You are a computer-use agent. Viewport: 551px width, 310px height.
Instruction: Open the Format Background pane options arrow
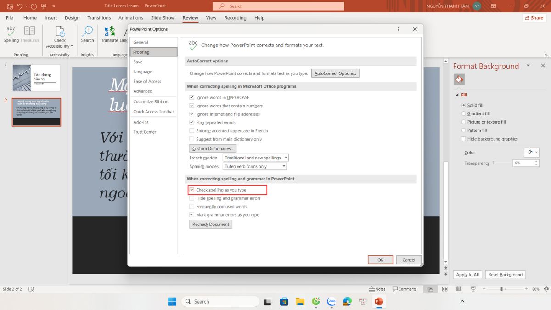pyautogui.click(x=529, y=66)
